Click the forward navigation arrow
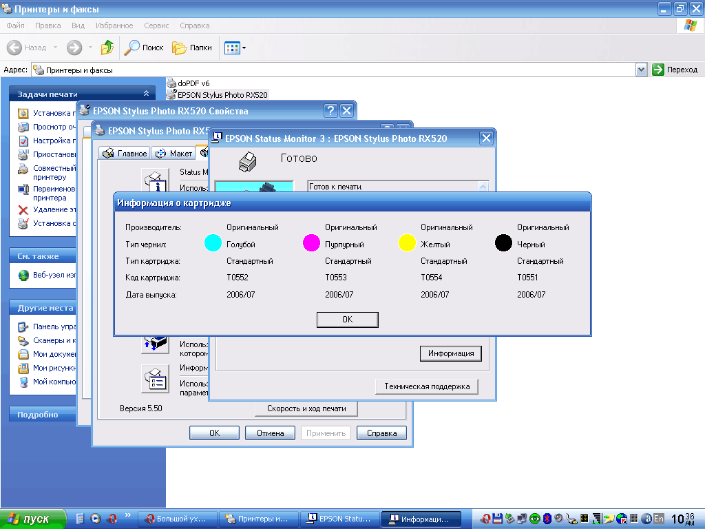 74,48
